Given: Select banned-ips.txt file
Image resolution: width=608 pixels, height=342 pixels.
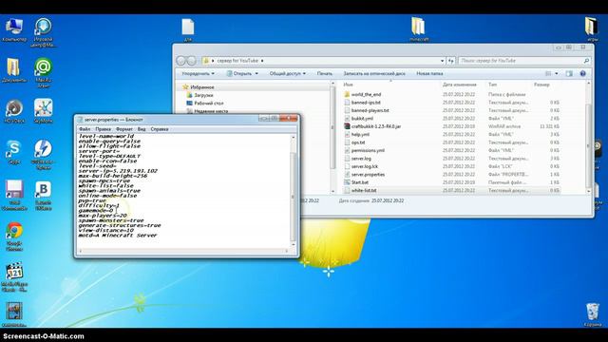Looking at the screenshot, I should [x=366, y=103].
